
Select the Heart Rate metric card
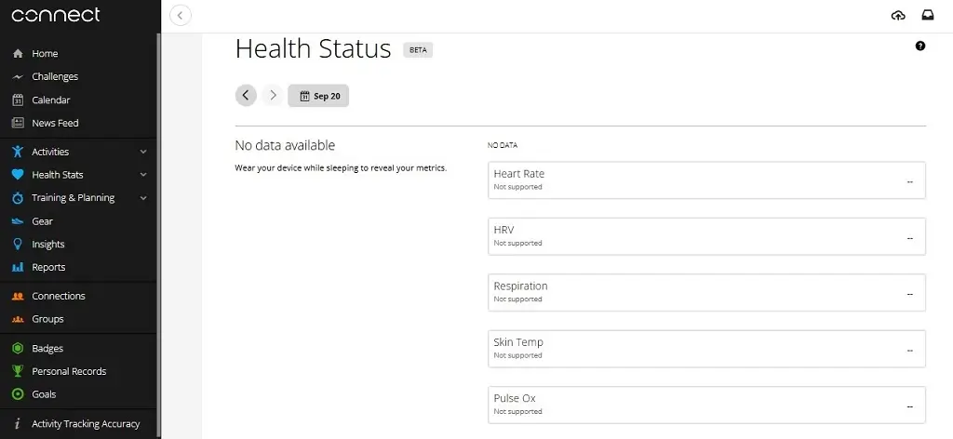point(706,180)
